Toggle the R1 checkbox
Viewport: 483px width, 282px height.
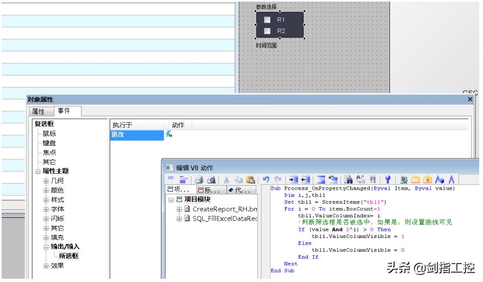(267, 20)
